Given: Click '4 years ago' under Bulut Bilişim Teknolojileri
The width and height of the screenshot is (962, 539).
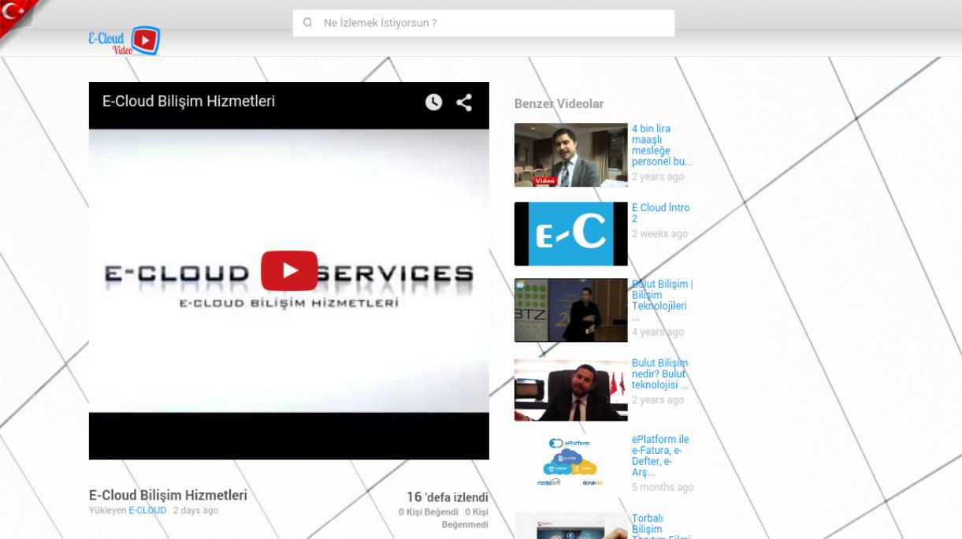Looking at the screenshot, I should click(658, 333).
